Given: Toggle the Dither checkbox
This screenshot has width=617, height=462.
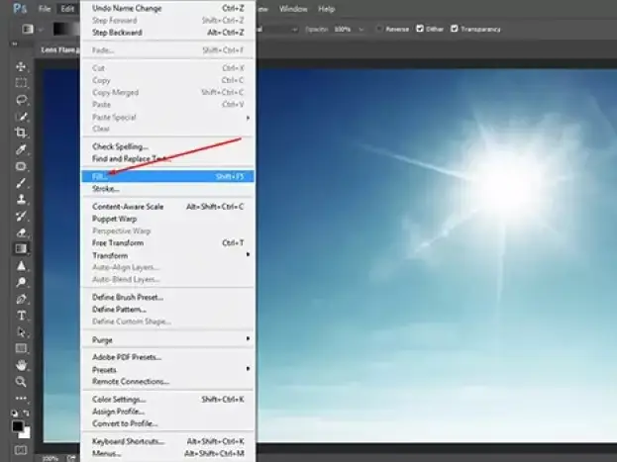Looking at the screenshot, I should [x=420, y=29].
